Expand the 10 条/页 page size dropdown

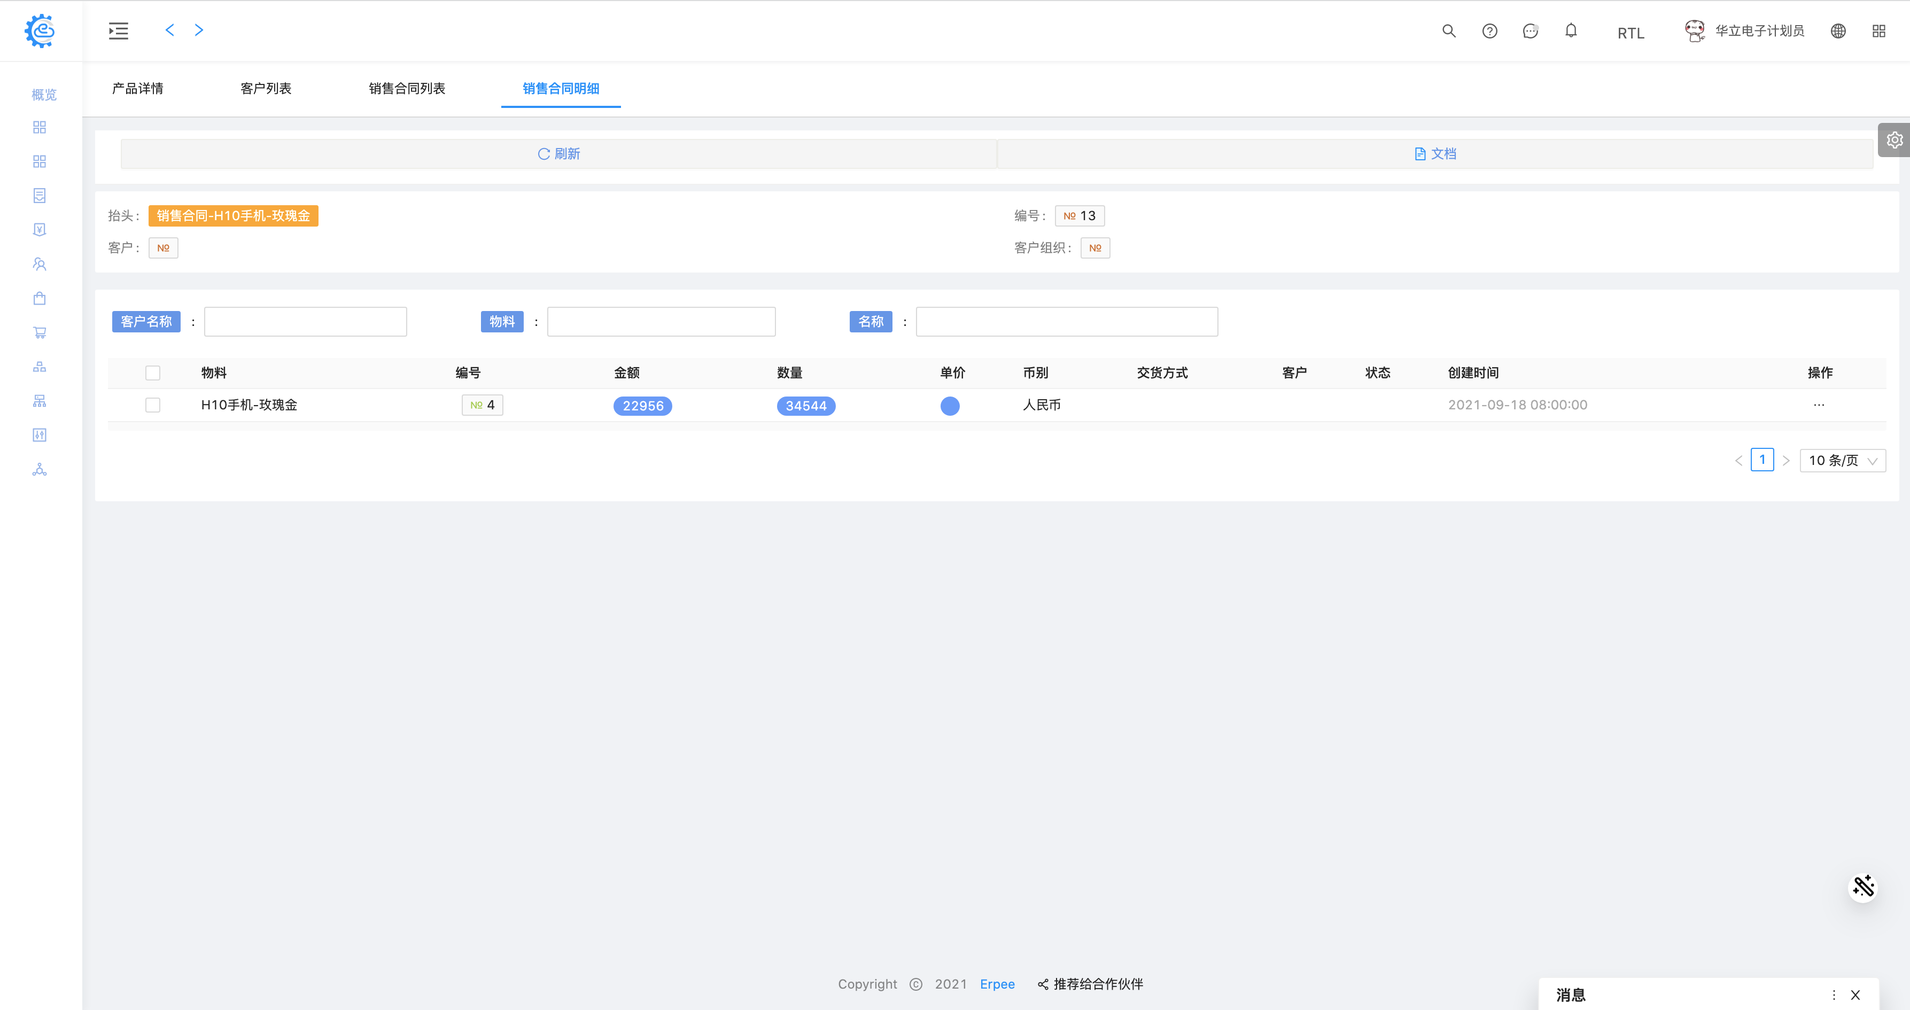[1843, 461]
